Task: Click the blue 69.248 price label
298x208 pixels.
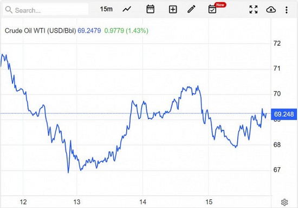Action: click(284, 114)
